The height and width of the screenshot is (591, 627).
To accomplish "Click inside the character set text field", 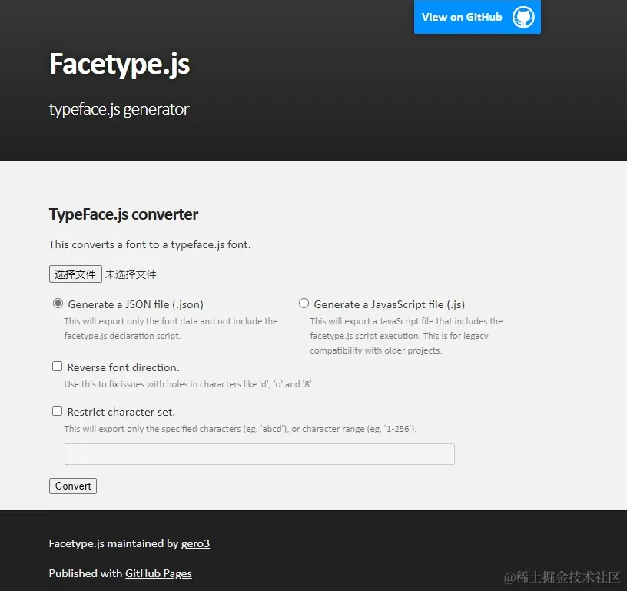I will [259, 454].
